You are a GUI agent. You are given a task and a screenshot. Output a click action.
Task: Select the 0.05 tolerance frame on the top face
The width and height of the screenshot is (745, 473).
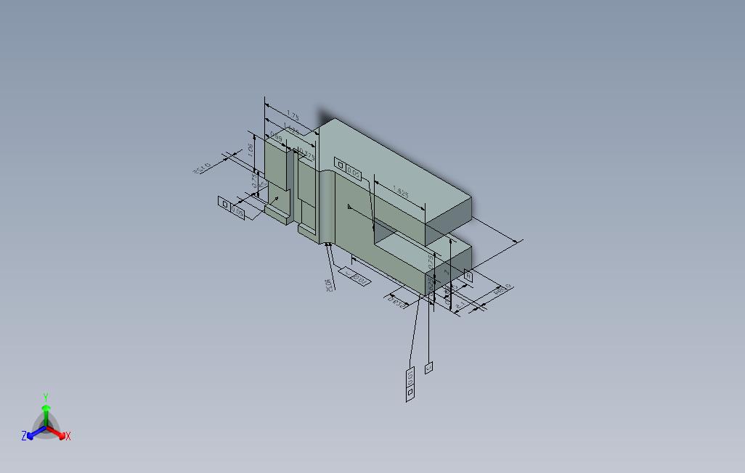click(x=348, y=169)
